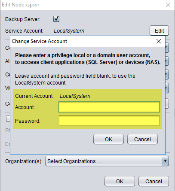
Task: Click the Change Service Account title text
Action: point(39,41)
